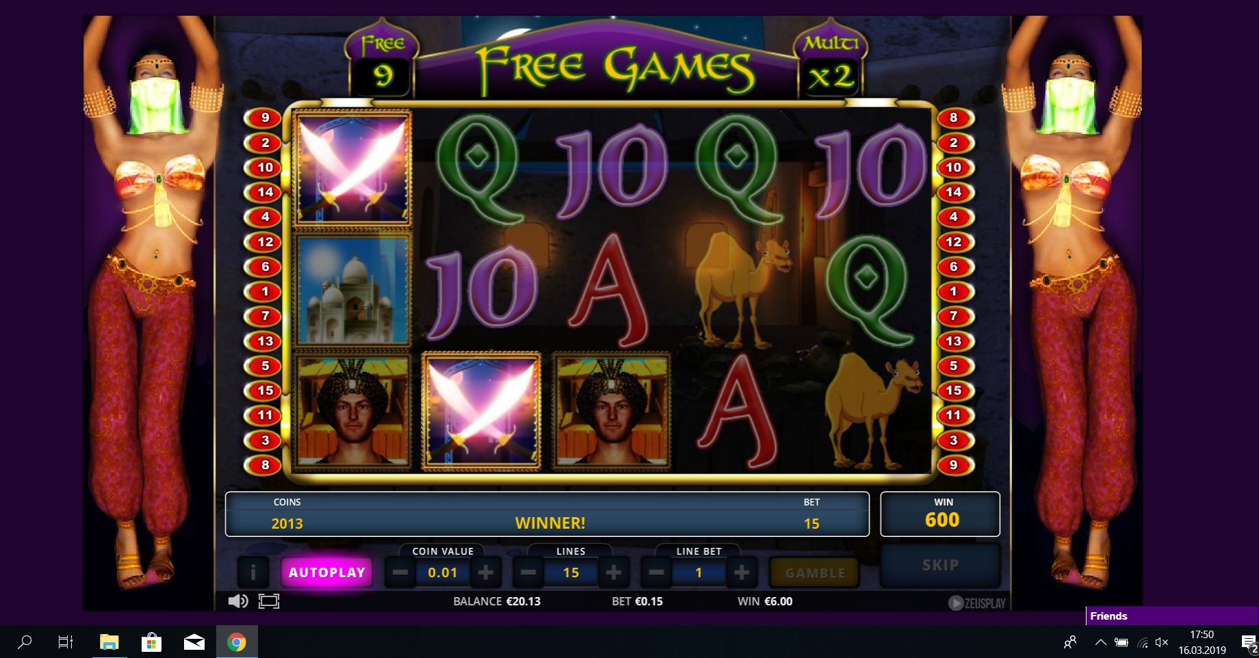The width and height of the screenshot is (1259, 658).
Task: Lower line bet with minus button
Action: pos(656,573)
